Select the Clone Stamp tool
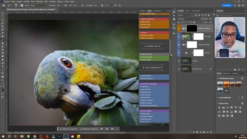 pos(2,43)
